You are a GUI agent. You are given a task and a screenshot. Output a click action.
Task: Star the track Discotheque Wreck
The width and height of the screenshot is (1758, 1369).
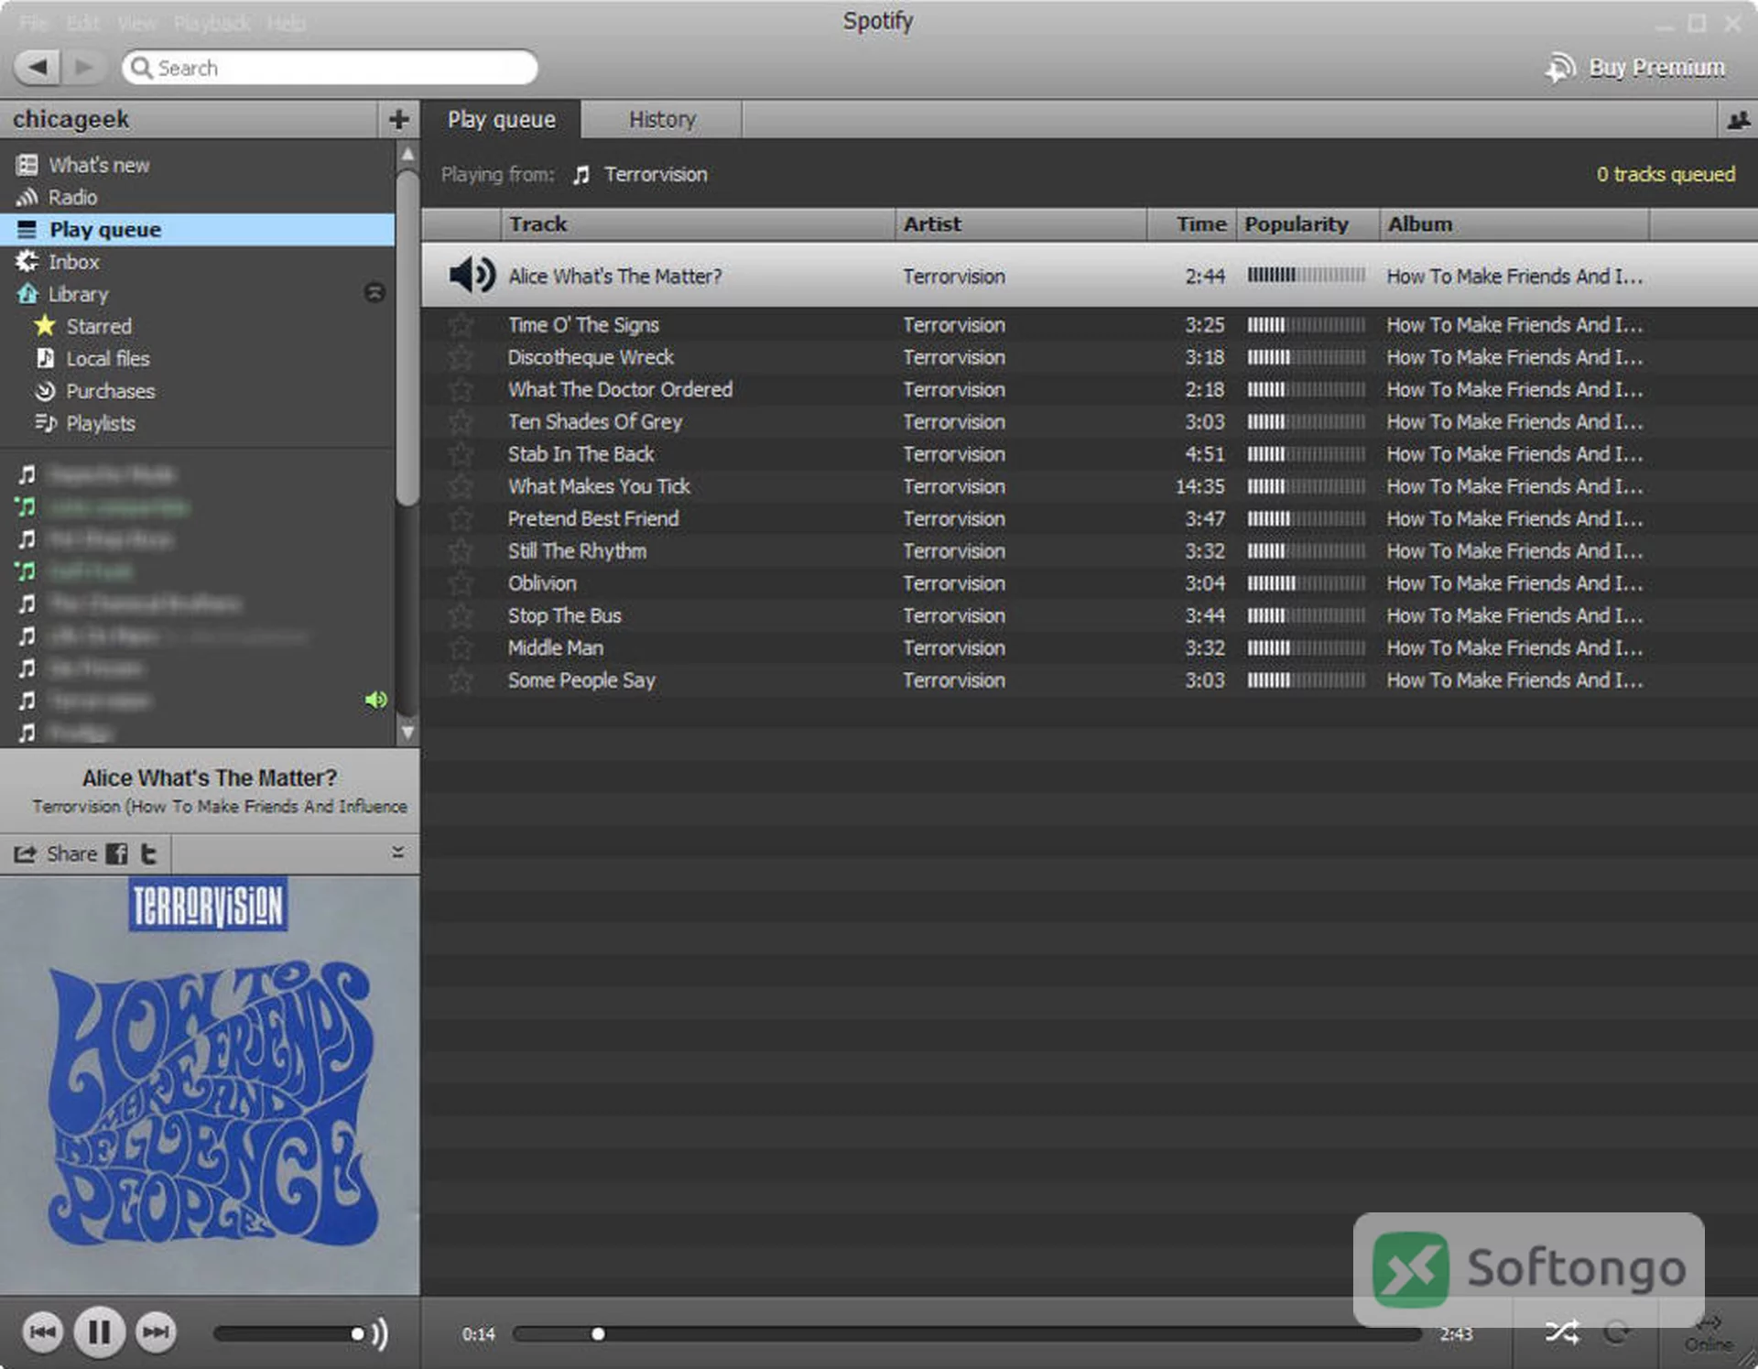click(x=461, y=356)
